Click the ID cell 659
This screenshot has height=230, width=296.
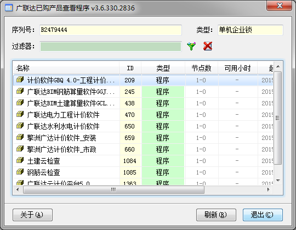pos(130,138)
